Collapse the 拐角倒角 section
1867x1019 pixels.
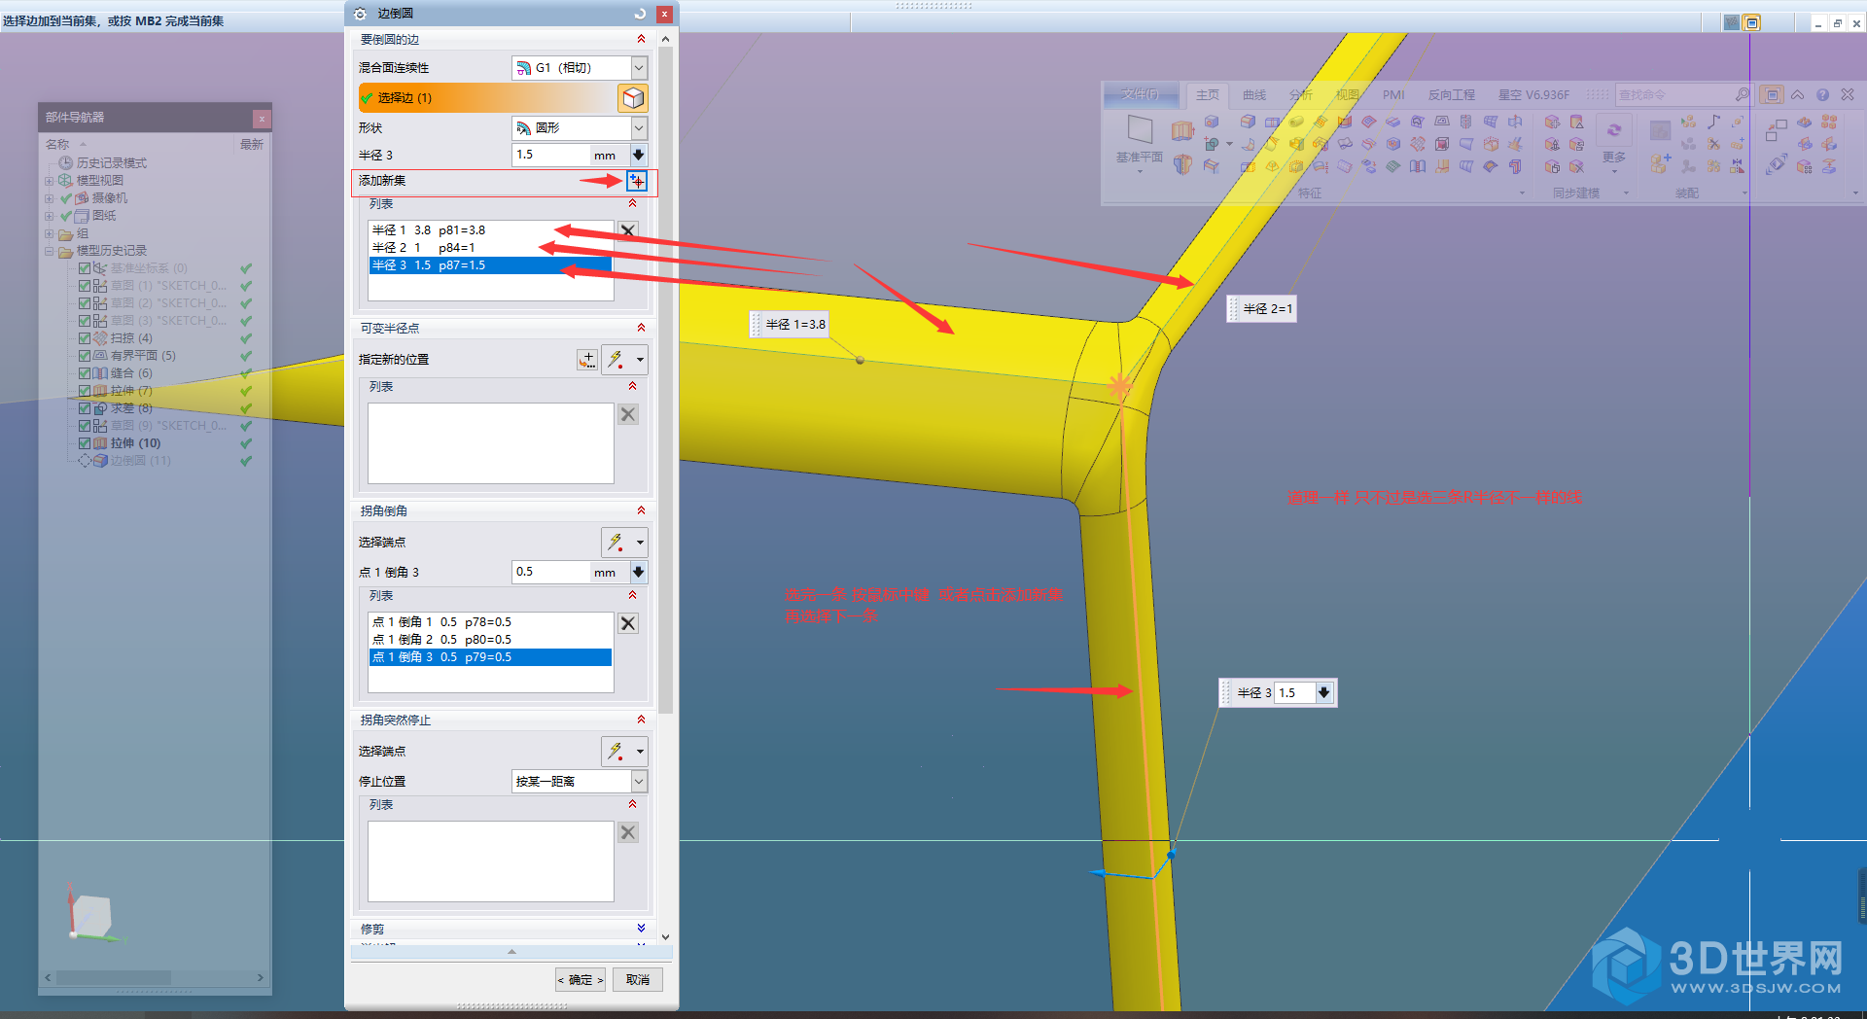click(641, 510)
